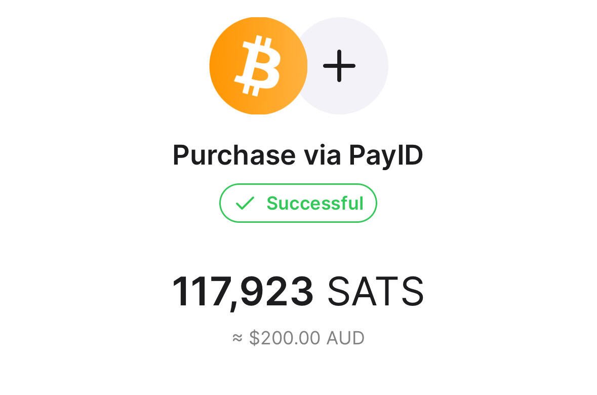The image size is (597, 395).
Task: Open the Successful status badge
Action: click(x=298, y=203)
